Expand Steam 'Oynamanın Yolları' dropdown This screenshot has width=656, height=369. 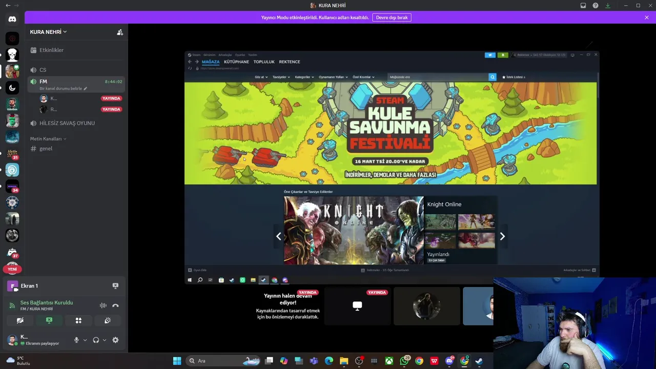pyautogui.click(x=333, y=77)
